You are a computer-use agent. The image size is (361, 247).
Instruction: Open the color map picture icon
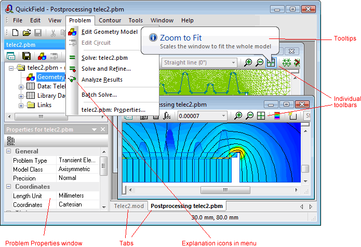[277, 115]
